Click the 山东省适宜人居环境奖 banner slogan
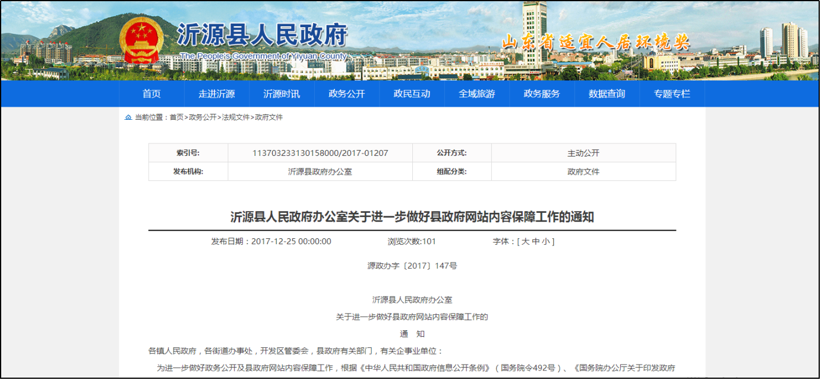The width and height of the screenshot is (821, 380). 595,43
